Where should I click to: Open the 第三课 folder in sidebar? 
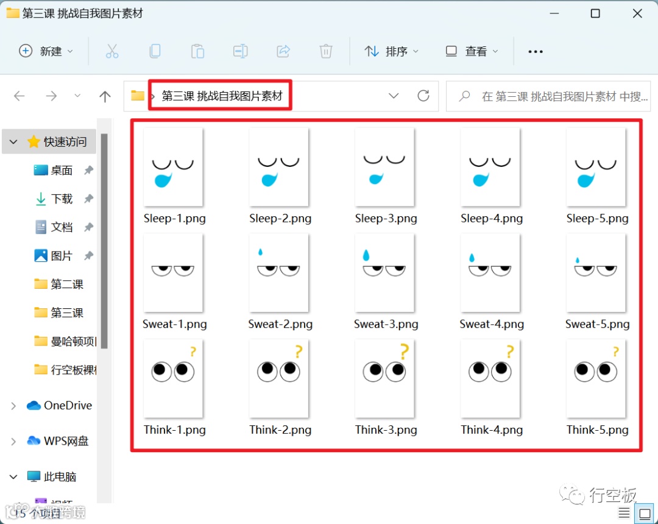tap(58, 313)
